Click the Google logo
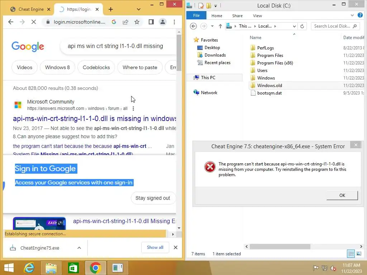This screenshot has width=367, height=275. coord(28,46)
